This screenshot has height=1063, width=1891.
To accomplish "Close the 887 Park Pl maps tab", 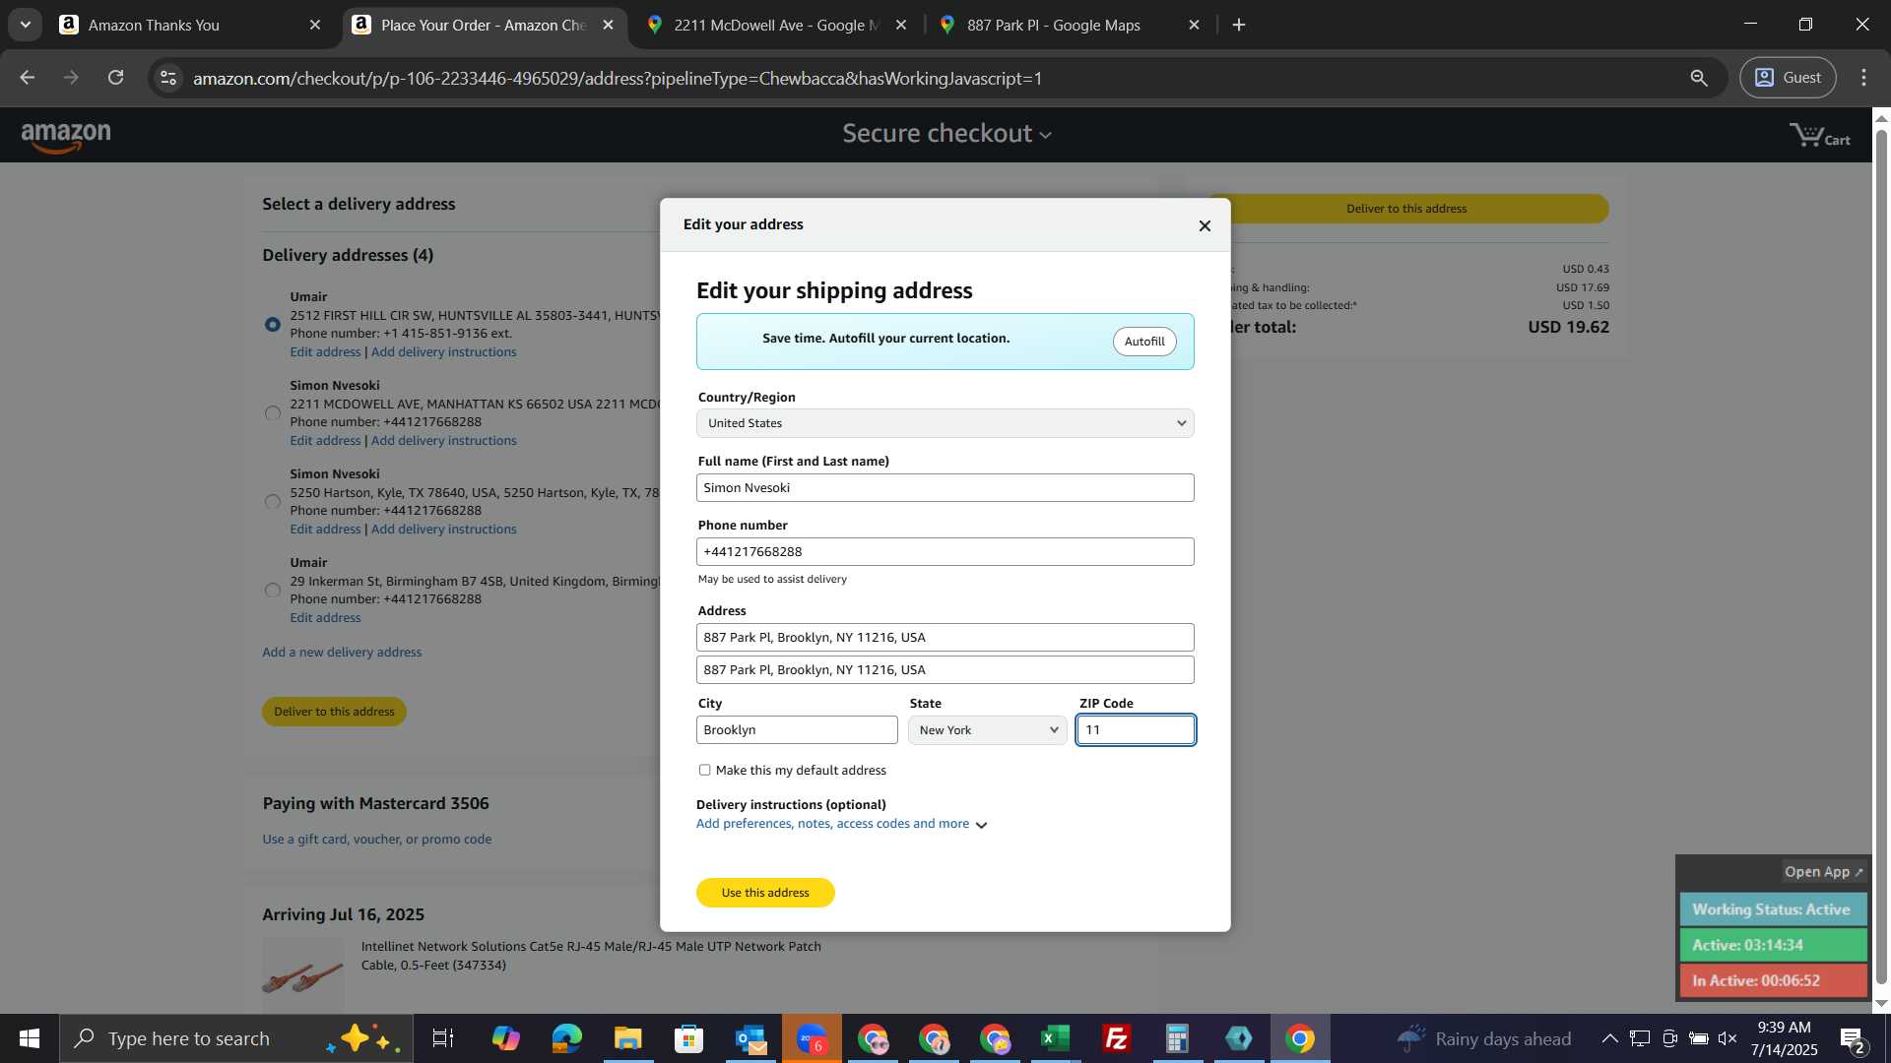I will 1194,25.
